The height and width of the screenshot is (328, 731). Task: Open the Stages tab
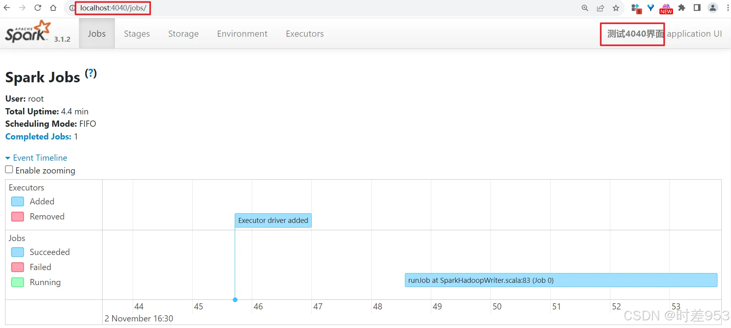pos(137,34)
